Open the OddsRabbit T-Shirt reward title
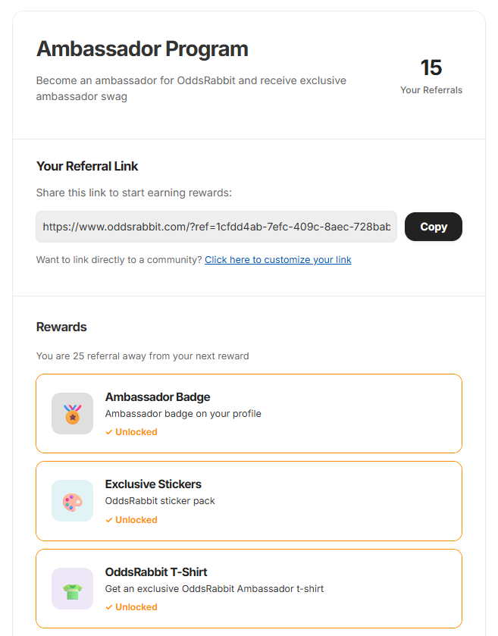Viewport: 498px width, 636px height. [x=155, y=572]
